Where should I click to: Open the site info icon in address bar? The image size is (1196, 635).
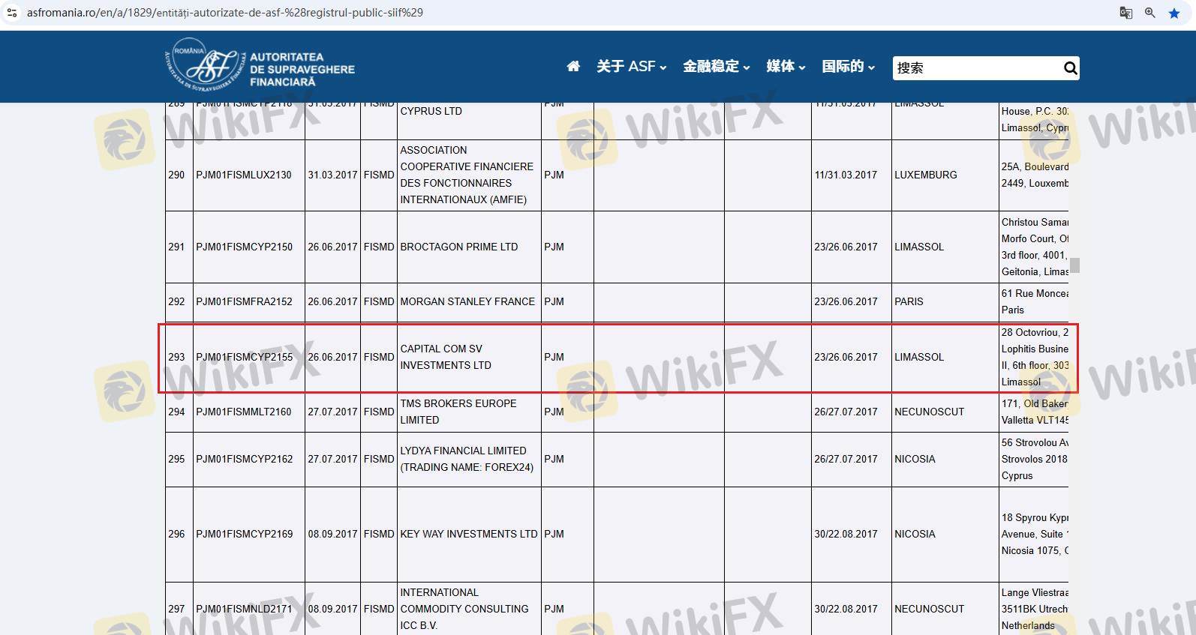click(12, 13)
